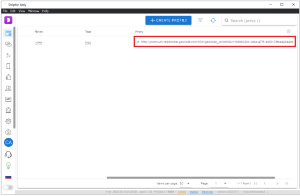Viewport: 300px width, 196px height.
Task: Open the browser profiles section in sidebar
Action: click(x=8, y=33)
